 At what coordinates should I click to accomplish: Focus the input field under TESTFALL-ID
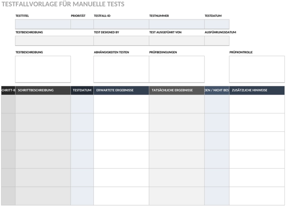pyautogui.click(x=121, y=24)
